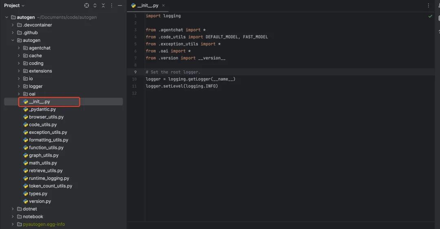Switch to the __init__.py editor tab
The height and width of the screenshot is (229, 440).
click(147, 6)
